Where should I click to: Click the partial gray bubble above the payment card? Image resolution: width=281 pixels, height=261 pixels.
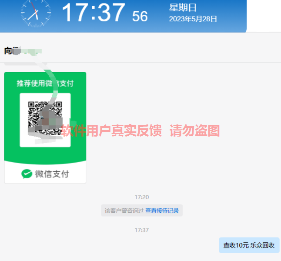pyautogui.click(x=26, y=64)
